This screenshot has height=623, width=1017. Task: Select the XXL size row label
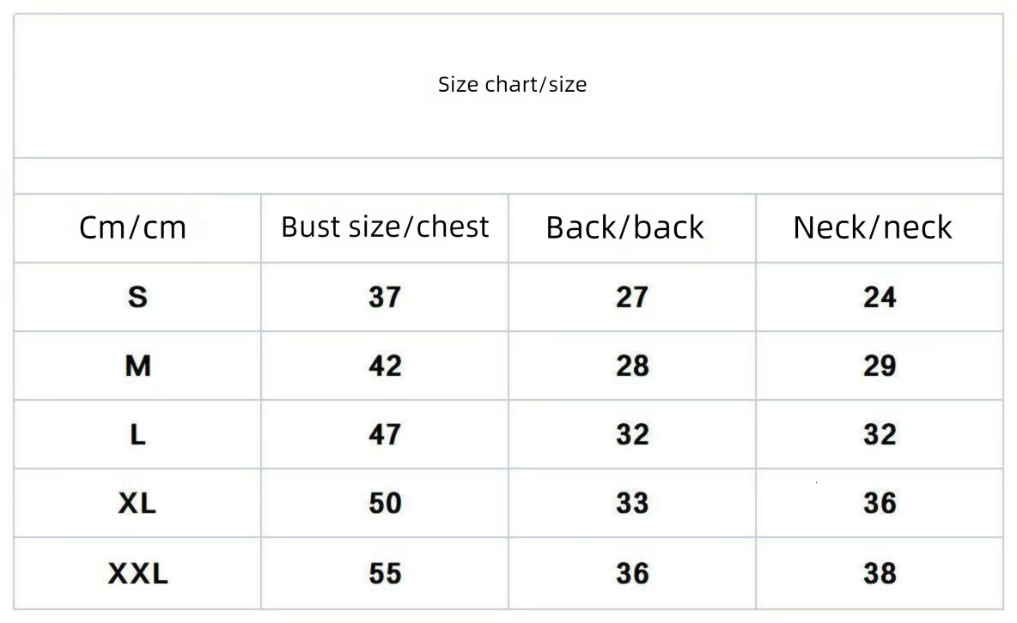click(137, 573)
